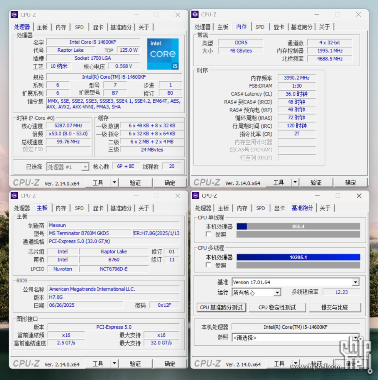Switch to the 基准跑分 tab in the mainboard window

pyautogui.click(x=121, y=208)
